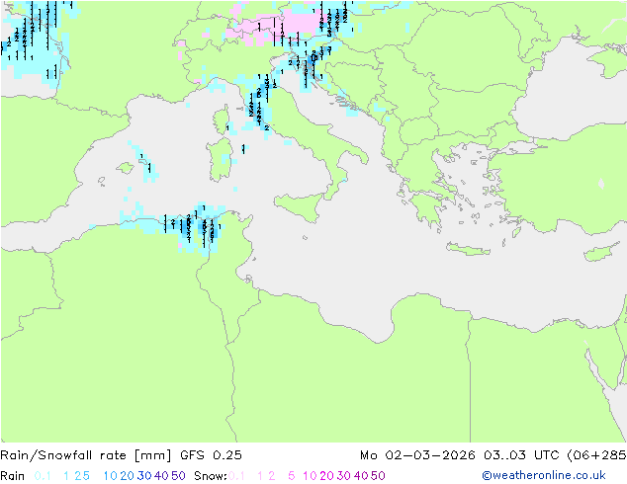Select the Rain legend 50 color value
Image resolution: width=627 pixels, height=484 pixels.
(x=178, y=476)
